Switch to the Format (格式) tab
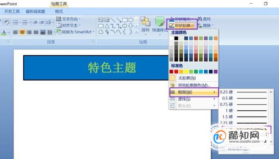 (x=59, y=11)
